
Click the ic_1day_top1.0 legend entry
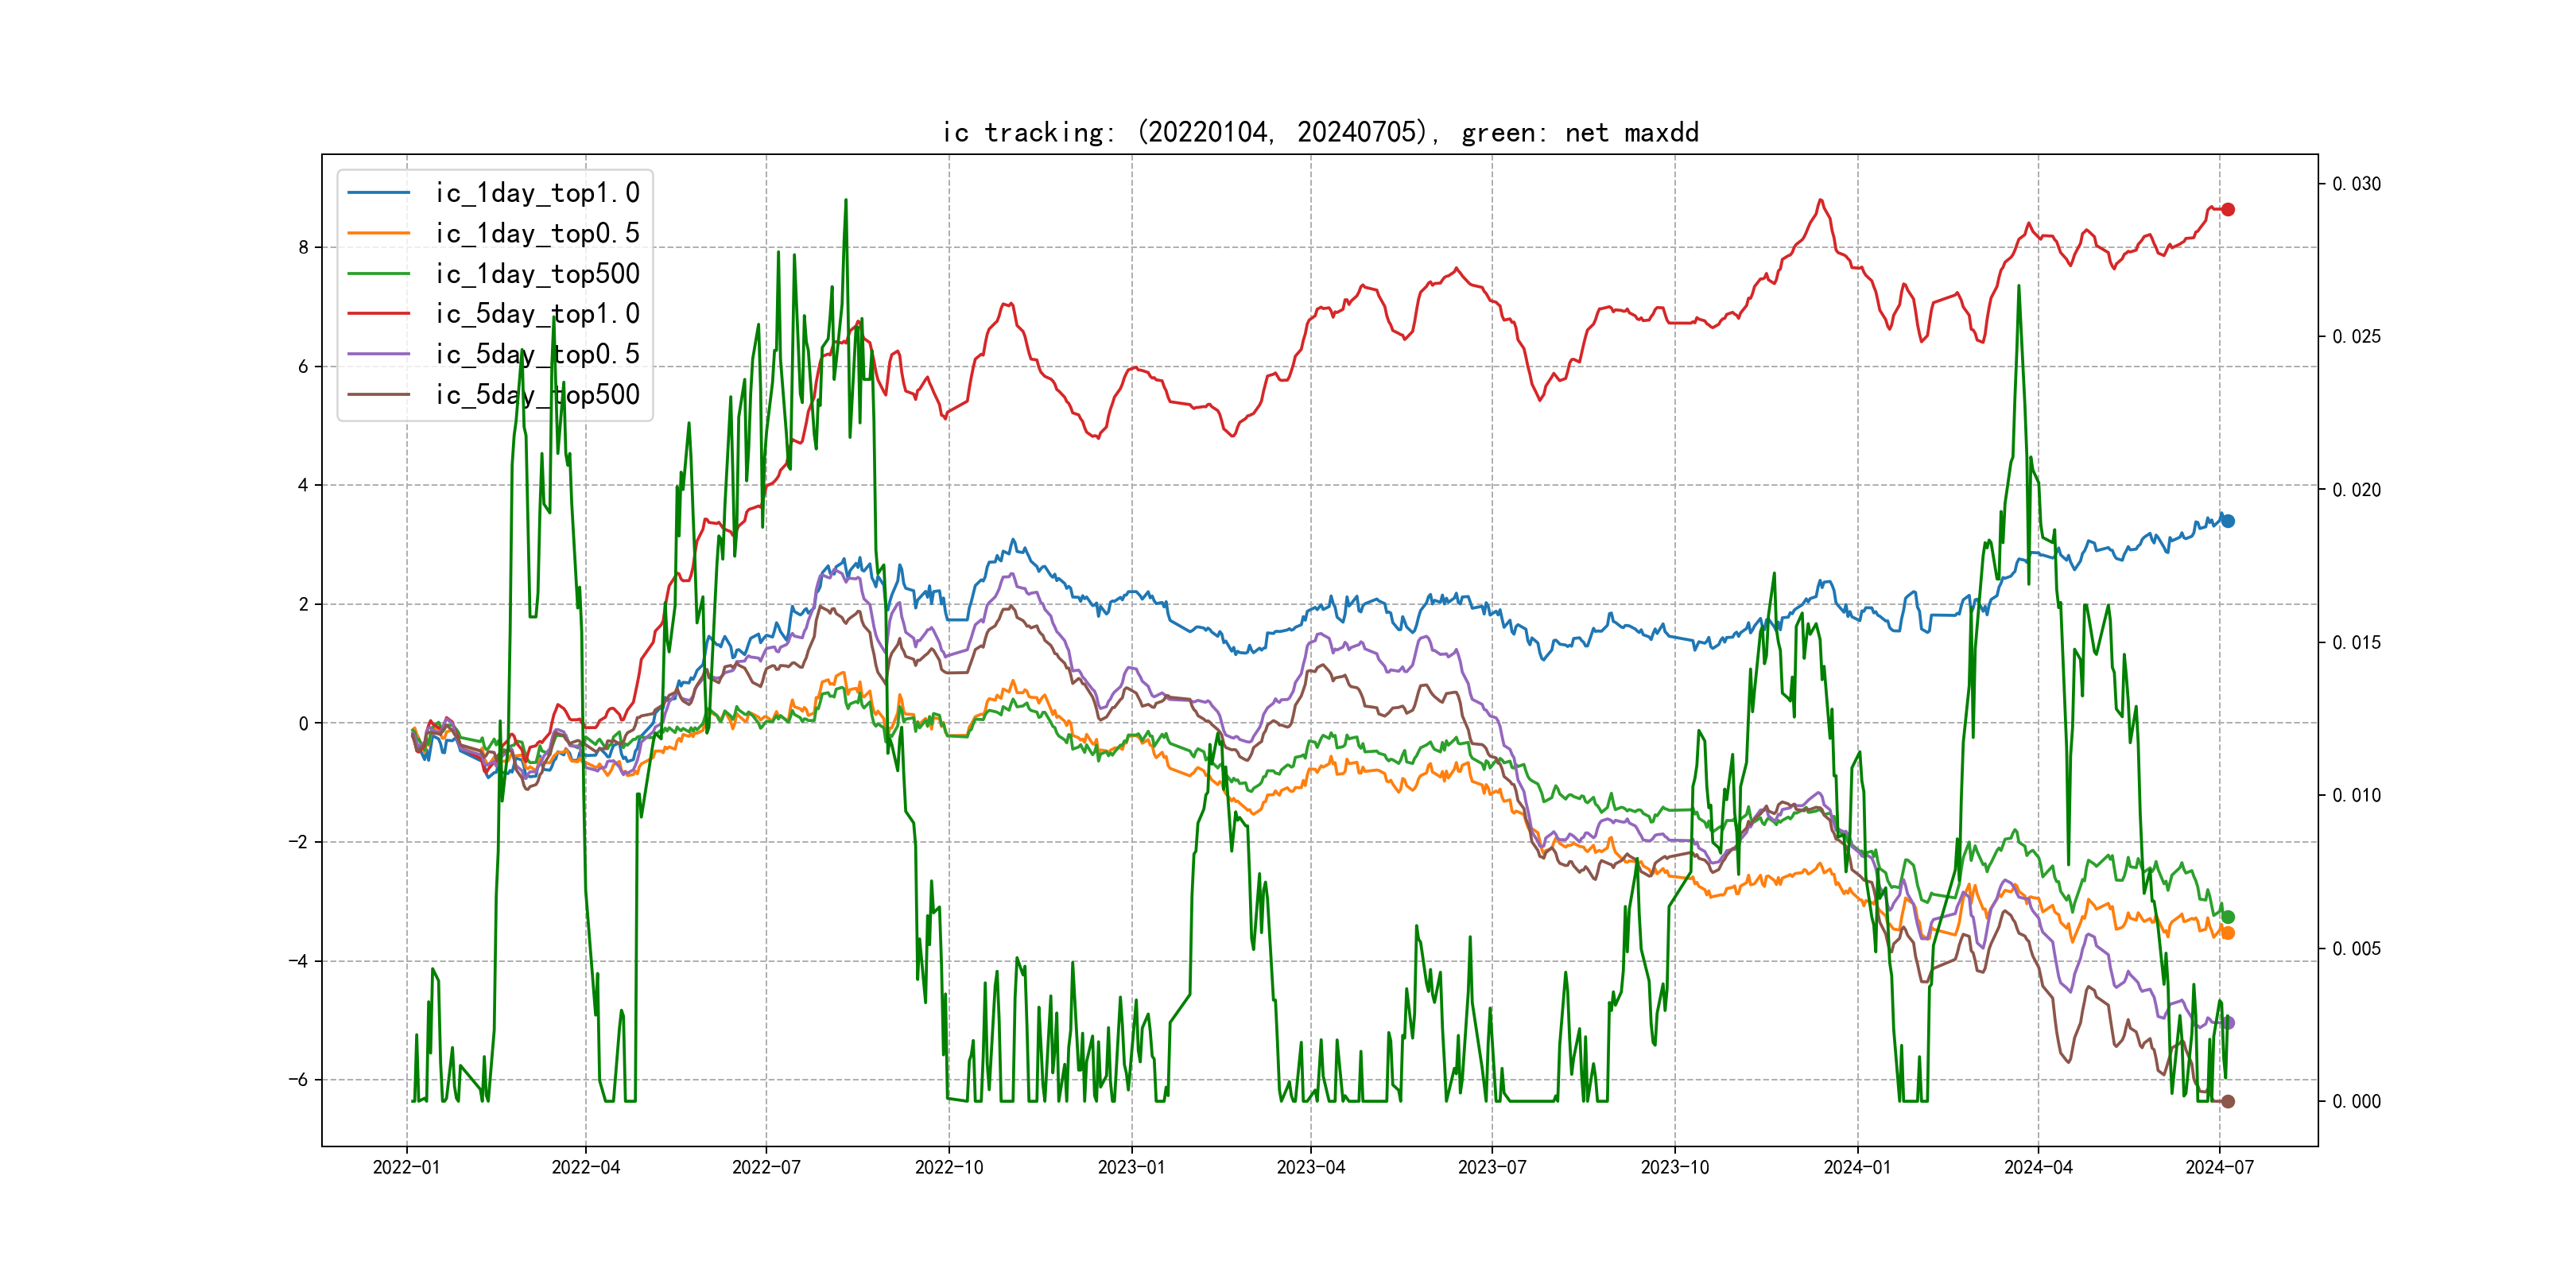[537, 193]
